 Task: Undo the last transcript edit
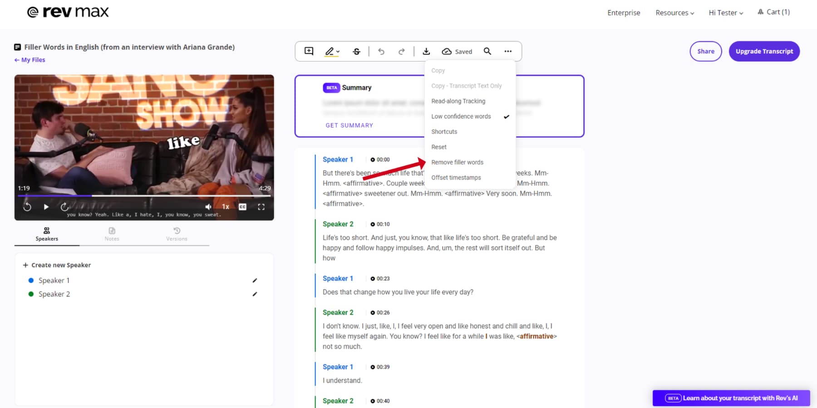pyautogui.click(x=381, y=51)
